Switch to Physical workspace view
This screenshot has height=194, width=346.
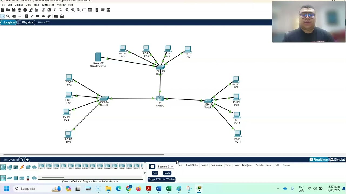[26, 22]
